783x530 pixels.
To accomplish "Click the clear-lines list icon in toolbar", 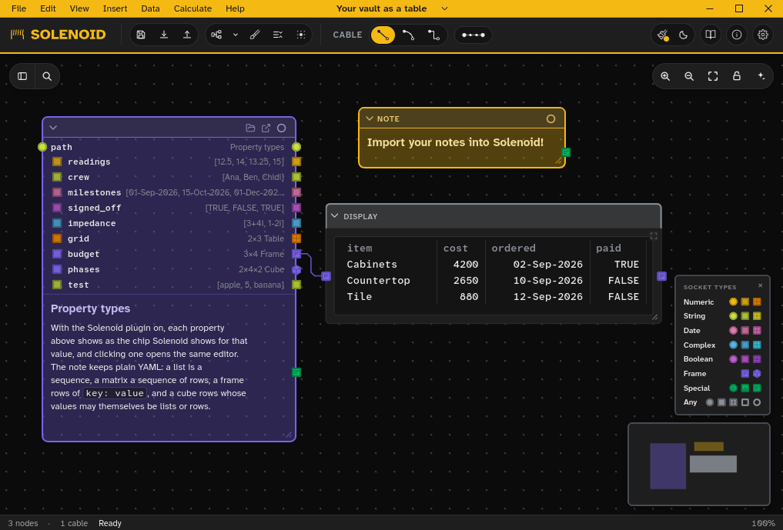I will pos(278,35).
